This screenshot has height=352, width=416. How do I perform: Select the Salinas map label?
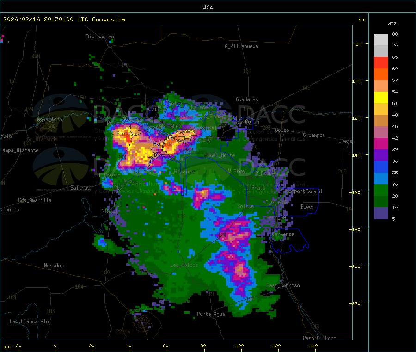80,188
